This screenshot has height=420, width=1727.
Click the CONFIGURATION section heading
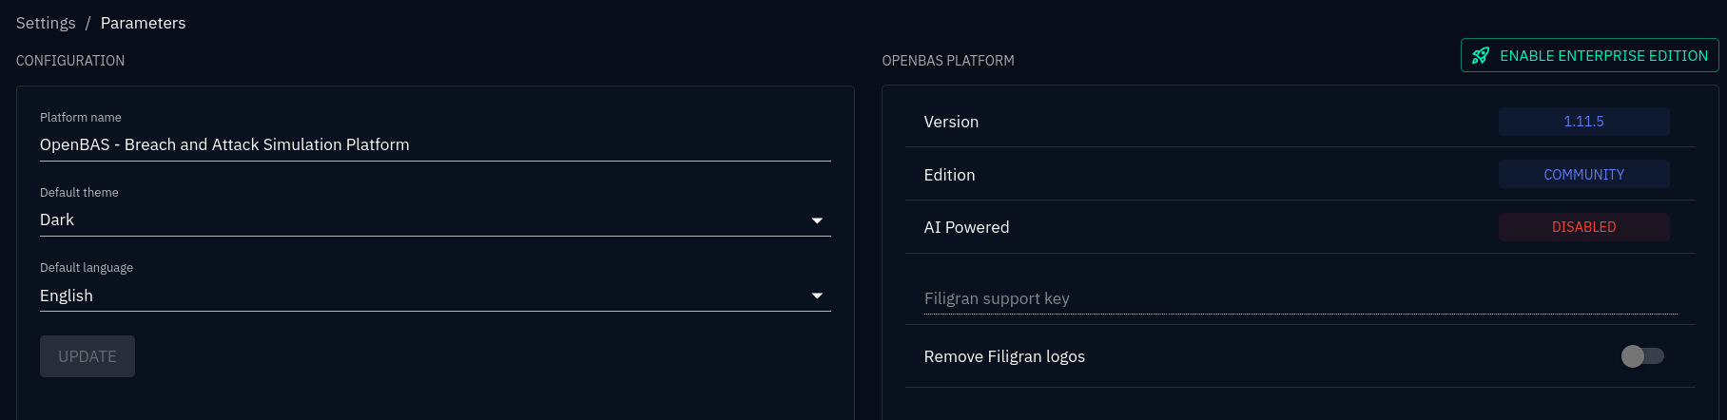click(x=70, y=61)
